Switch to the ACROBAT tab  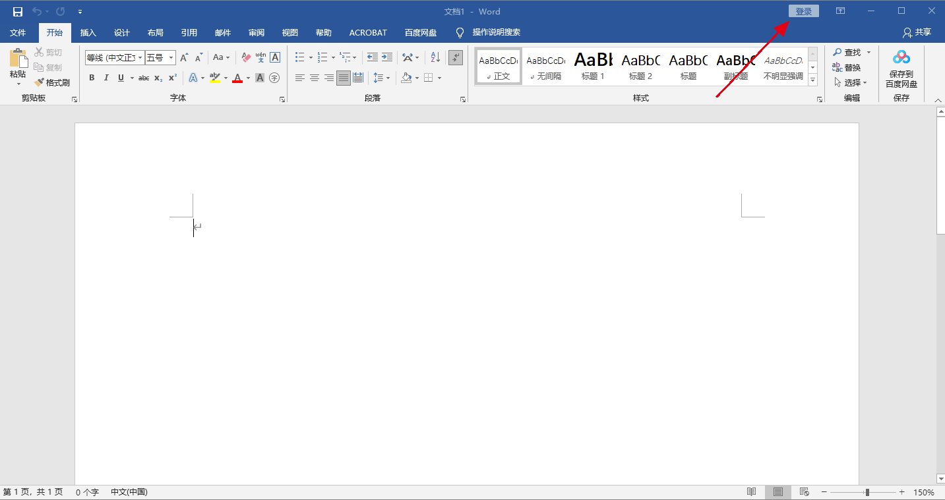pos(368,33)
